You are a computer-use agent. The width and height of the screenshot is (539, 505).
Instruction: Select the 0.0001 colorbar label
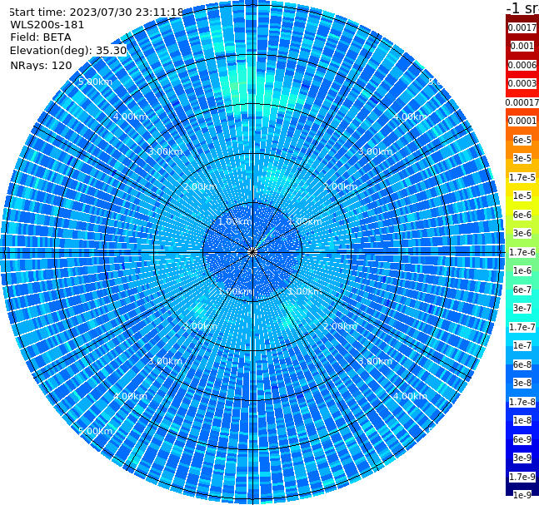522,121
